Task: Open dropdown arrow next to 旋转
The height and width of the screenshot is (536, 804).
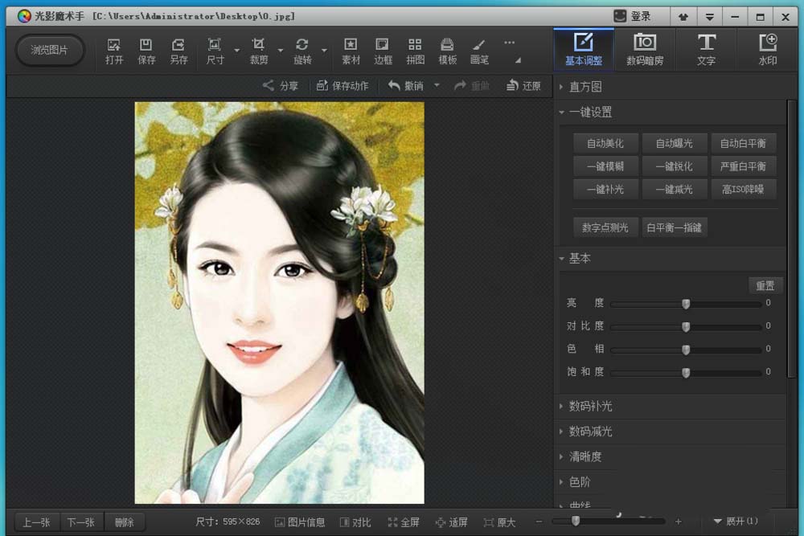Action: pos(324,51)
